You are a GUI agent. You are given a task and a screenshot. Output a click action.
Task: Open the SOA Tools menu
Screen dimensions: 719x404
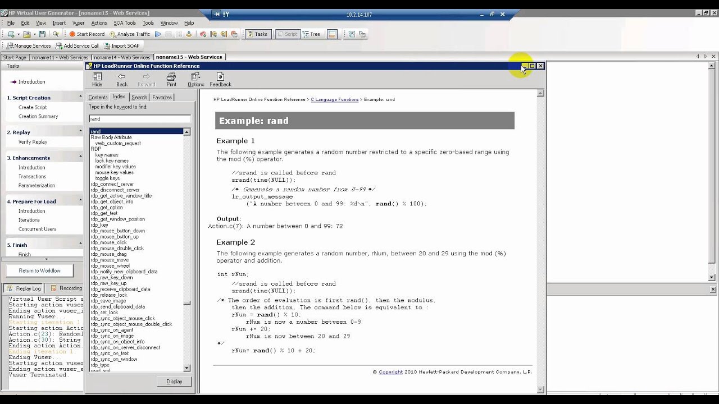tap(125, 23)
